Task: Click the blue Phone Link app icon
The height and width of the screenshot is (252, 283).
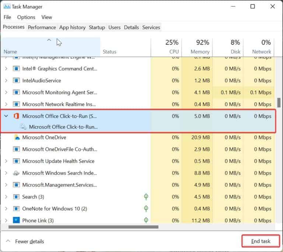Action: click(x=16, y=220)
